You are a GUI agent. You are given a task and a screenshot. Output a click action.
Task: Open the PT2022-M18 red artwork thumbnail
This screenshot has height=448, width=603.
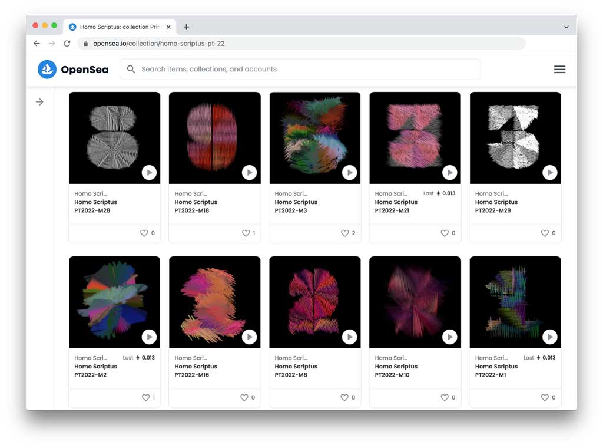click(214, 138)
